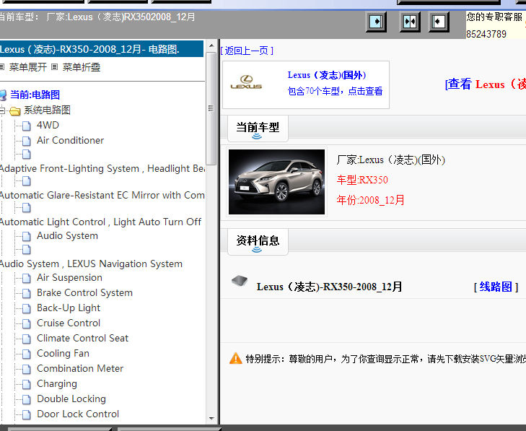Click the Charging page icon
The width and height of the screenshot is (526, 431).
click(27, 384)
